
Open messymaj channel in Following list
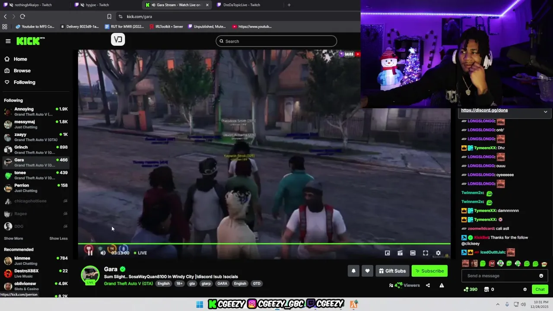36,124
